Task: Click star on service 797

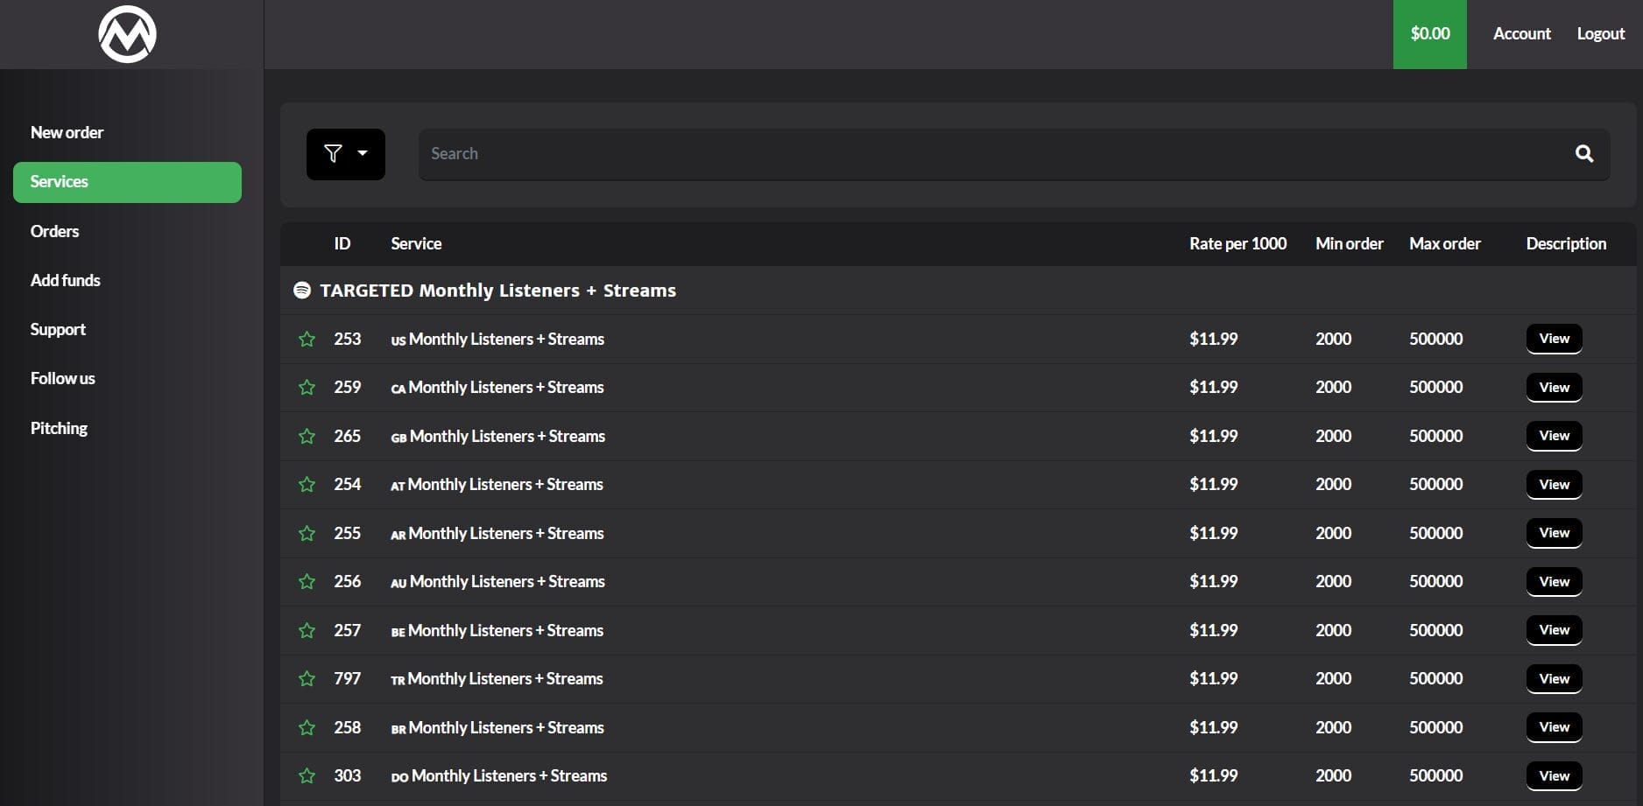Action: 307,679
